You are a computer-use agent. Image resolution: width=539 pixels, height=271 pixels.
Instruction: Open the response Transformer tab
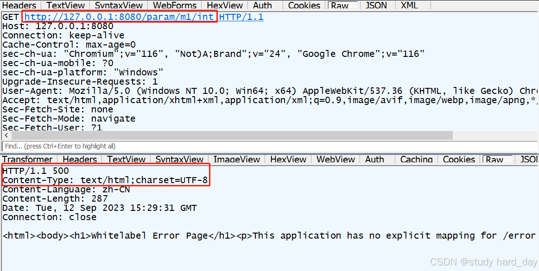coord(27,159)
